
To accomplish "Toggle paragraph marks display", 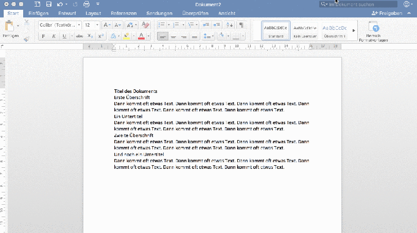I will coord(241,25).
